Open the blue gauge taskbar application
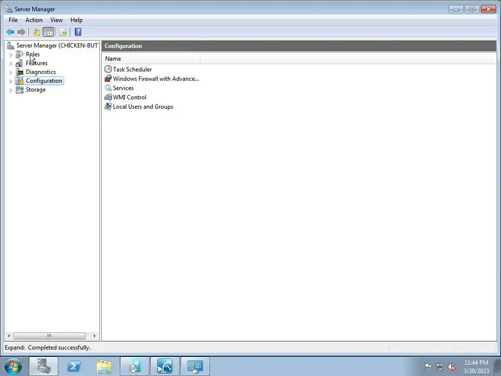The height and width of the screenshot is (376, 501). point(165,366)
